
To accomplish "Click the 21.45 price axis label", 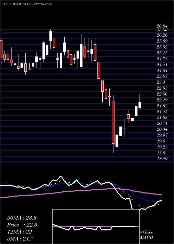I will [x=162, y=112].
